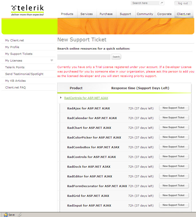Open the Services menu

pos(87,14)
